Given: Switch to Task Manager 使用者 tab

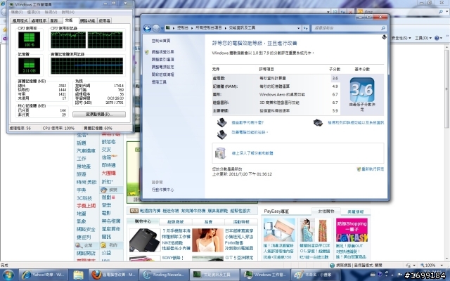Looking at the screenshot, I should click(105, 20).
